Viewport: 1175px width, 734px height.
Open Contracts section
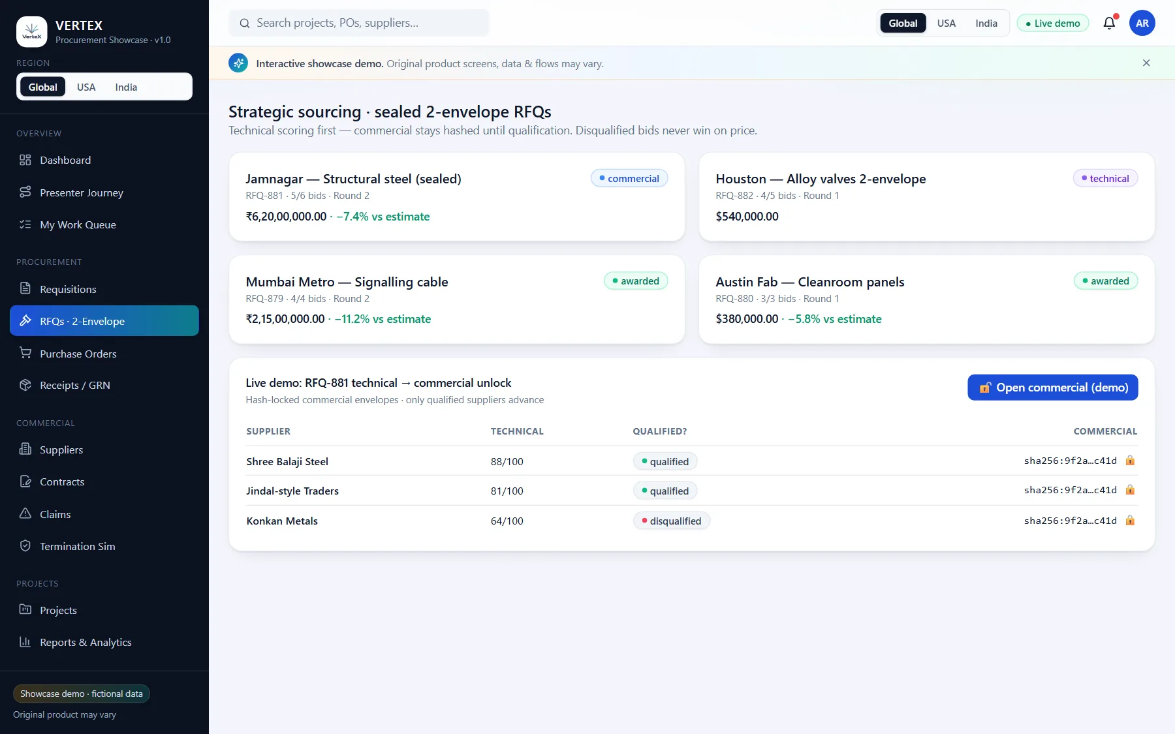[x=104, y=482]
